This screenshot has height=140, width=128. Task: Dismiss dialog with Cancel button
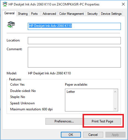93,135
